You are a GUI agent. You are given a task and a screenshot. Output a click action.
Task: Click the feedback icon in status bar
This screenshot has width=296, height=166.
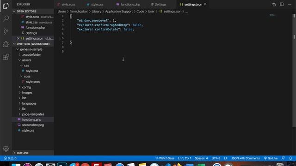pyautogui.click(x=283, y=158)
